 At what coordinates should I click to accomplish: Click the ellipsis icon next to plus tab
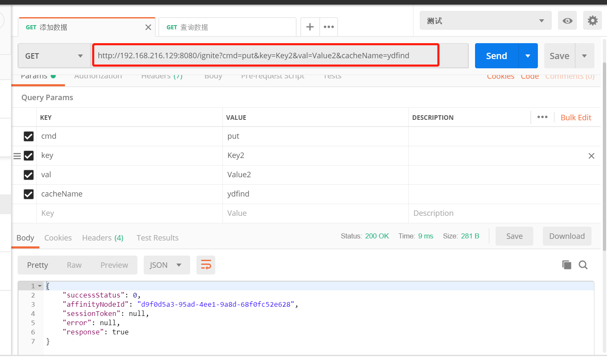point(328,27)
